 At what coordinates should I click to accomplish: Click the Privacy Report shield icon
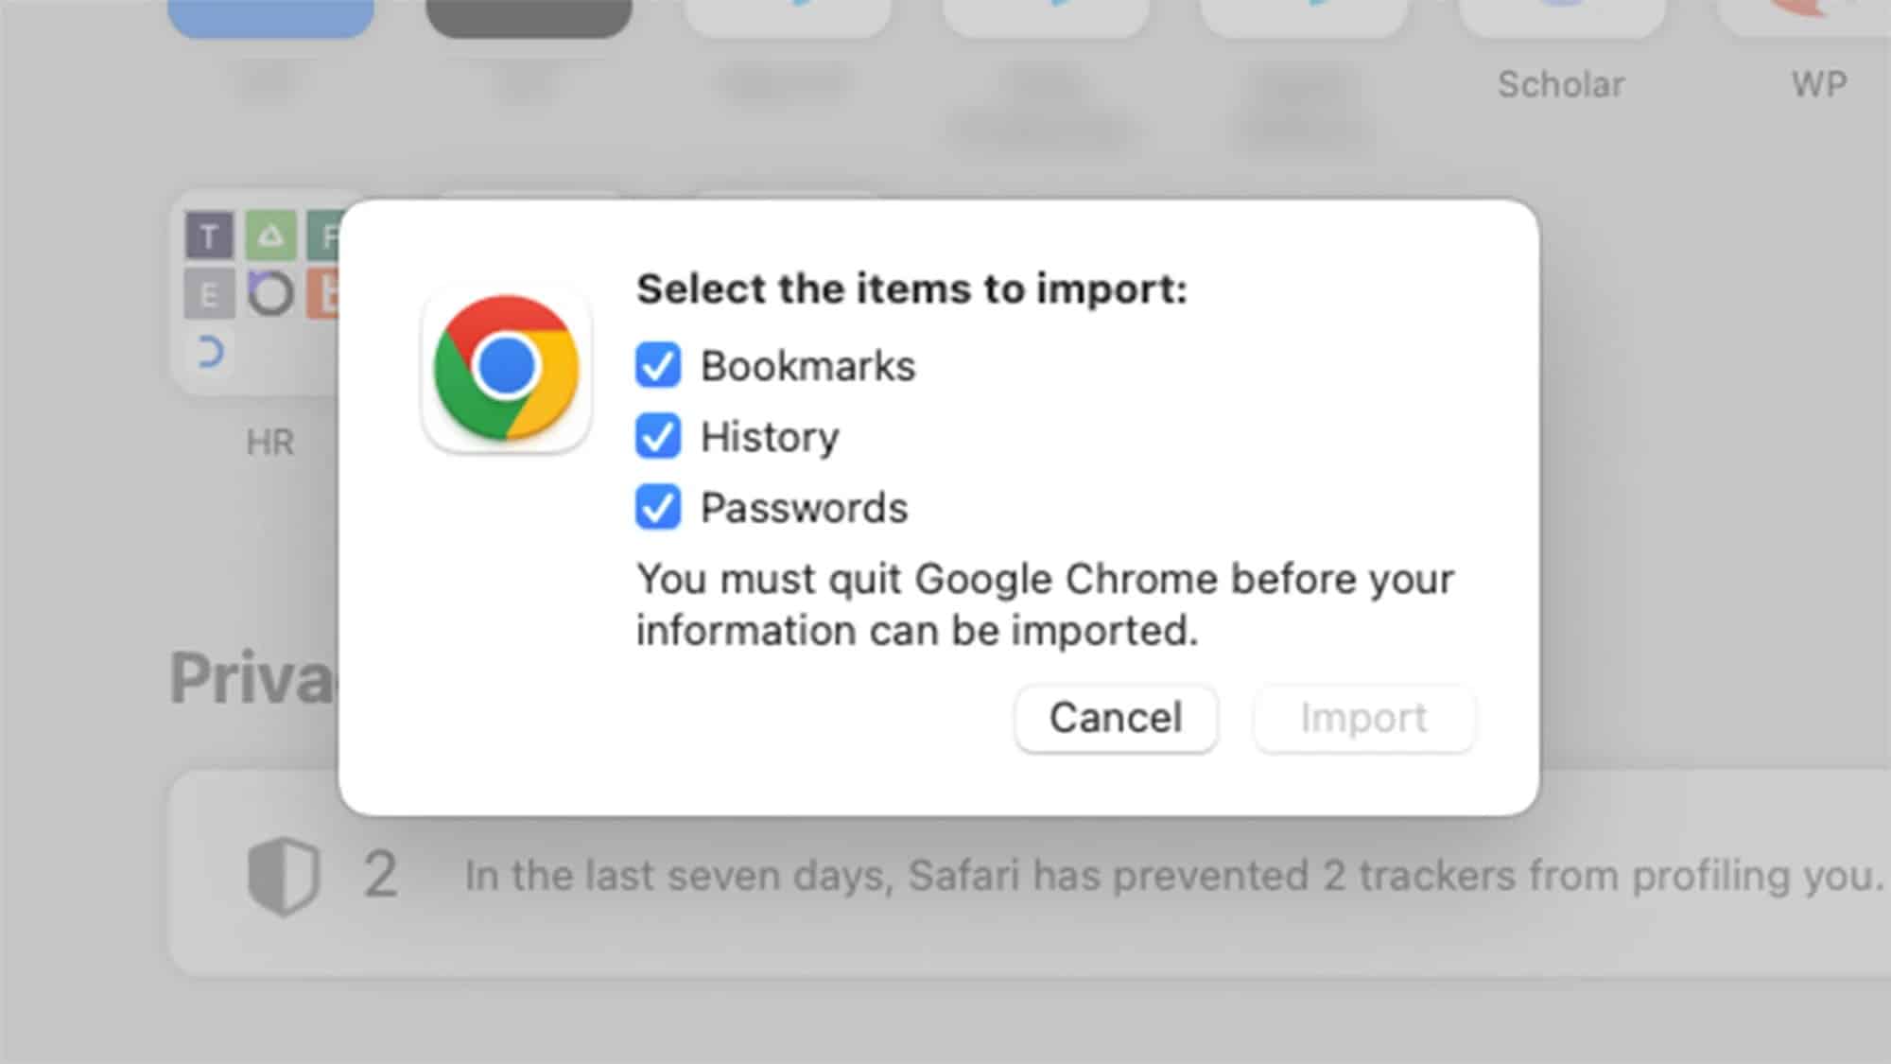tap(283, 875)
